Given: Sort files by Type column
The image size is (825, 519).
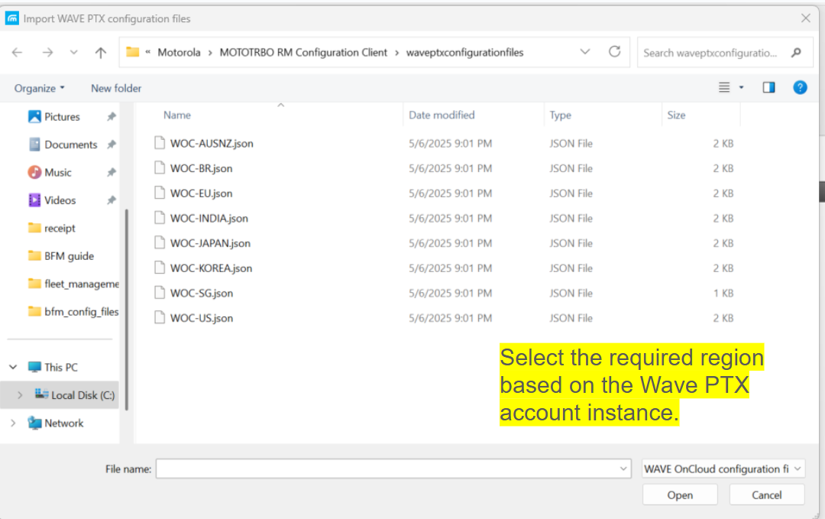Looking at the screenshot, I should (561, 115).
